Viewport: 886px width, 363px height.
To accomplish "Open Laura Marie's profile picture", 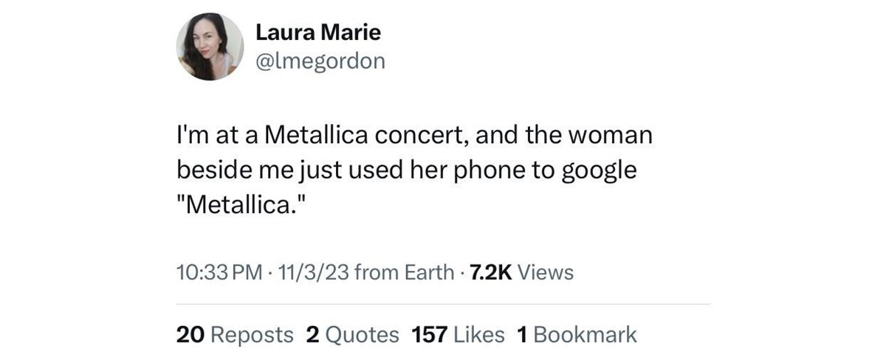I will 210,46.
